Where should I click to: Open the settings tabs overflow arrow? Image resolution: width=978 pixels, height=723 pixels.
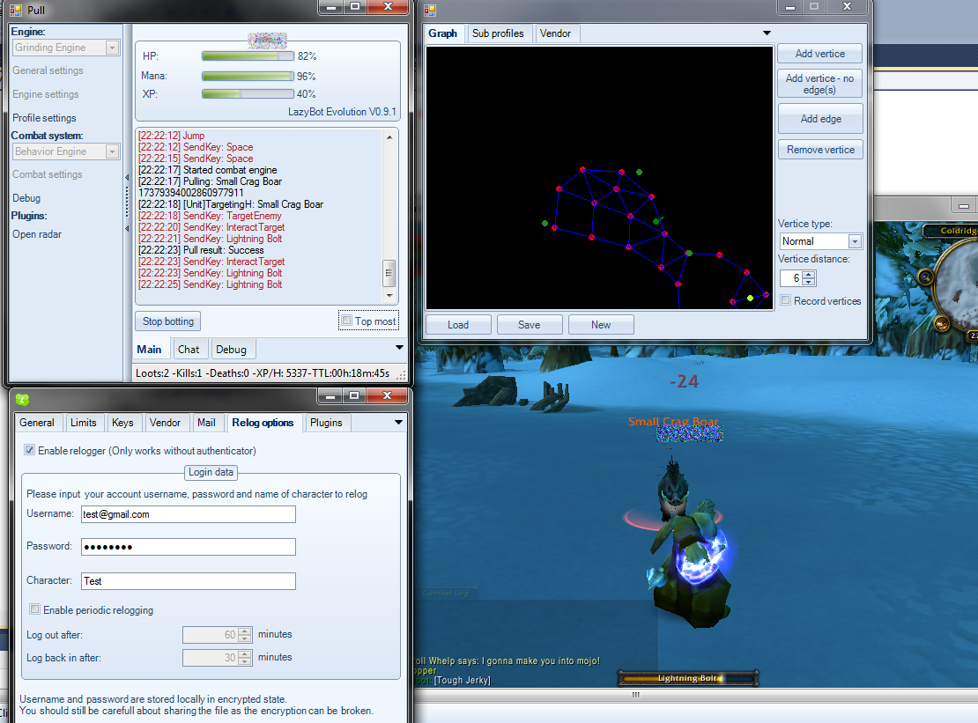[x=398, y=423]
